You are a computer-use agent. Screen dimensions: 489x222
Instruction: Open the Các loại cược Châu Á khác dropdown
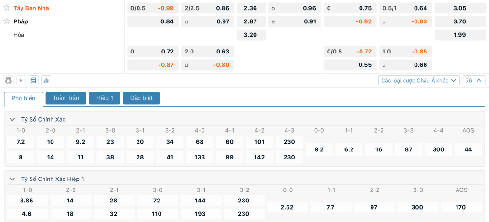419,80
